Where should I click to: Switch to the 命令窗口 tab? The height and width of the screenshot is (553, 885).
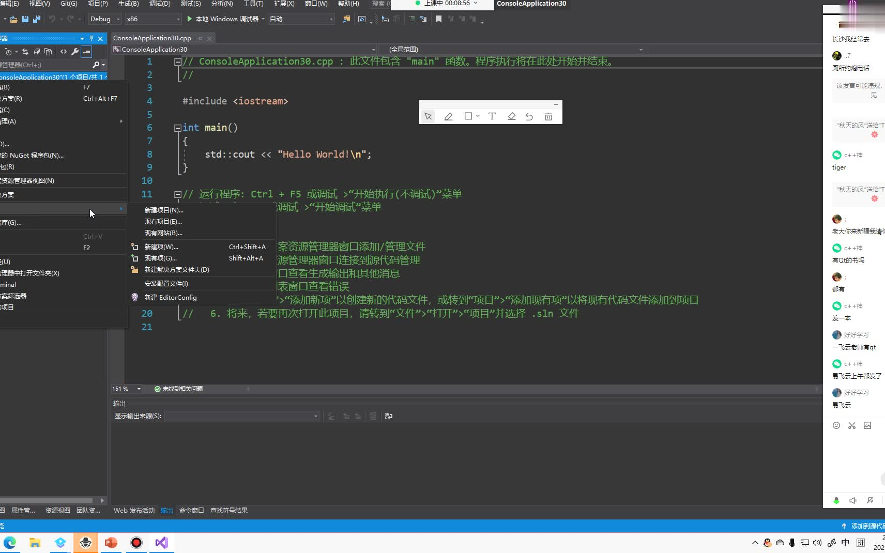(x=191, y=511)
